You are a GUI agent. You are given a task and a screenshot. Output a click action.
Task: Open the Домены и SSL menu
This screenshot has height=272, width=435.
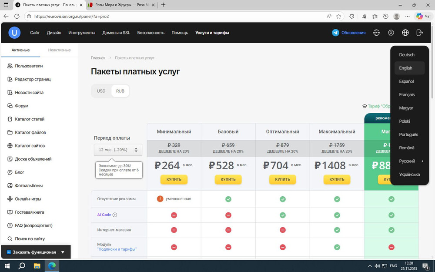tap(116, 33)
